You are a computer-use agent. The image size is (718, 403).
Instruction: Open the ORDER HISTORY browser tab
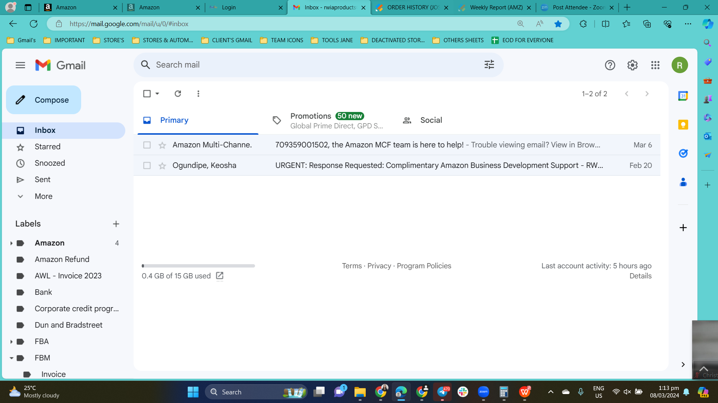412,7
